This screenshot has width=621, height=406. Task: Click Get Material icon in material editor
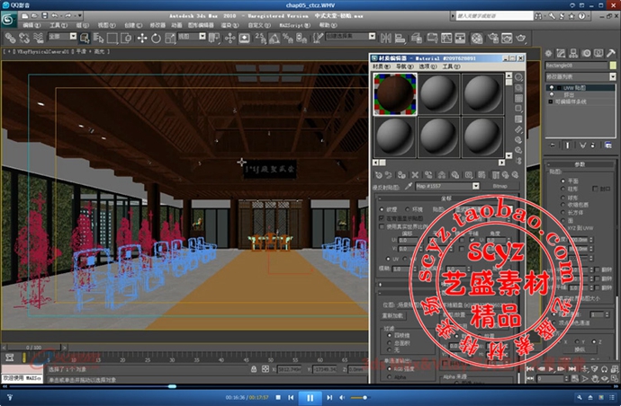click(379, 175)
